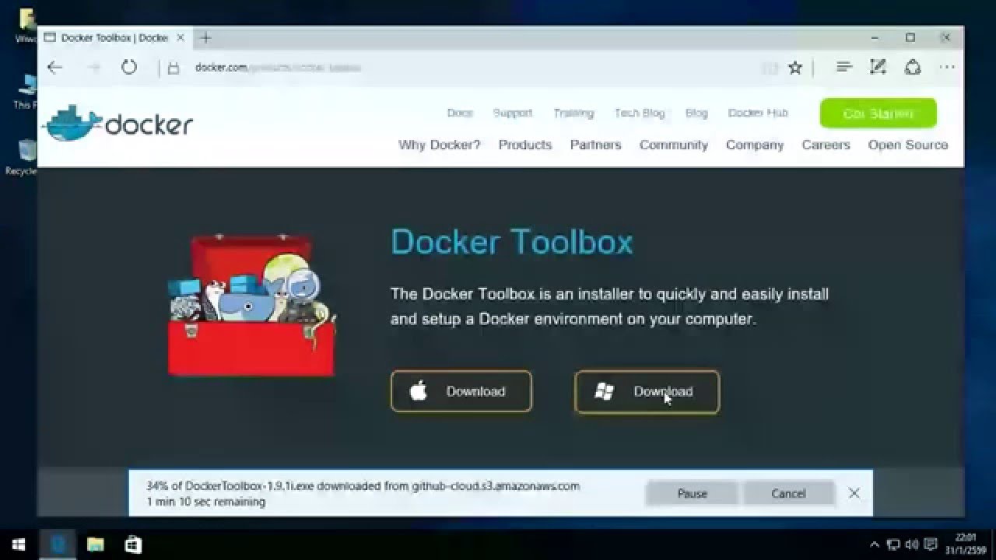The width and height of the screenshot is (996, 560).
Task: Click the green Get Started button
Action: [x=879, y=114]
